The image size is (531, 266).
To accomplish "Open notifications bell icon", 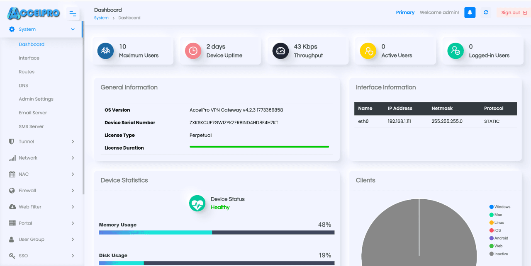I will pos(470,12).
